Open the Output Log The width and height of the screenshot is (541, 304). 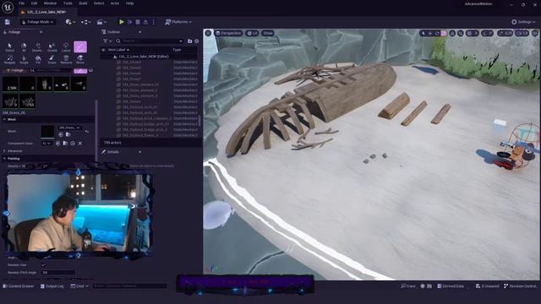(x=52, y=286)
